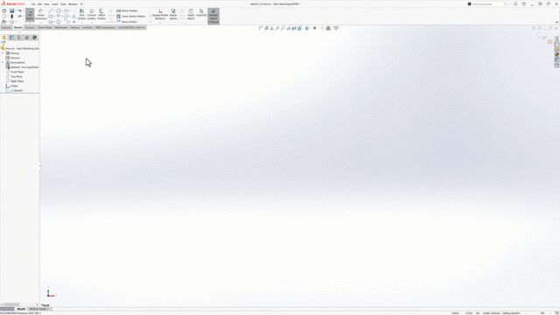Expand the History node in the tree
Viewport: 560px width, 315px height.
point(3,53)
